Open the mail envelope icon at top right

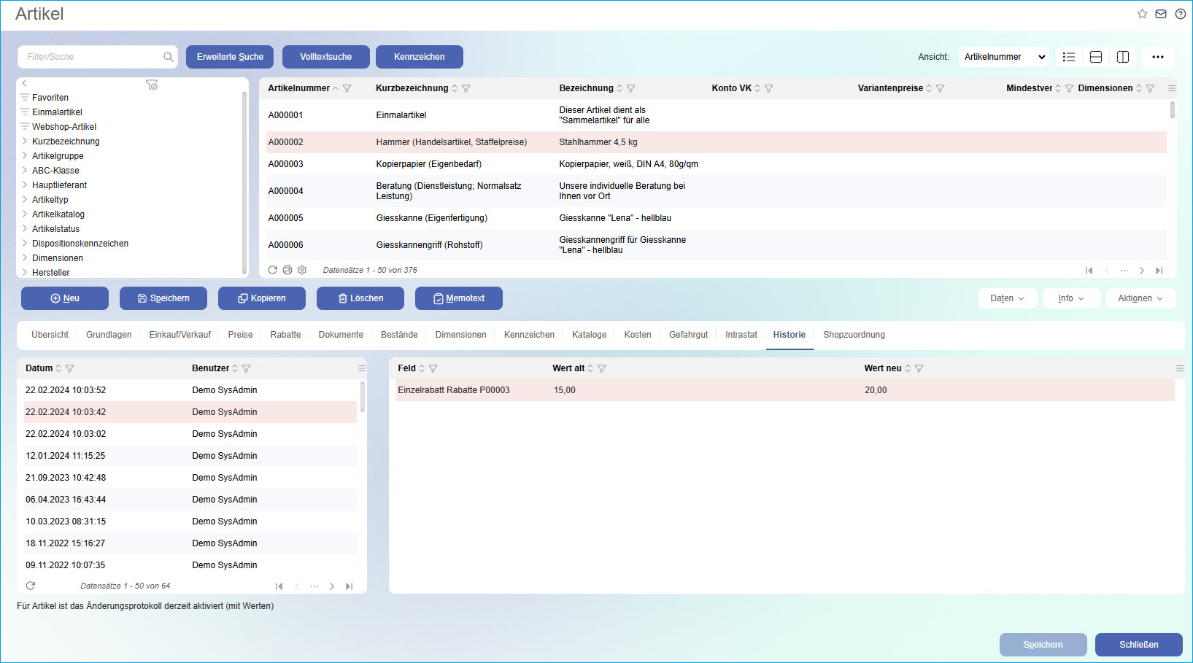1161,14
